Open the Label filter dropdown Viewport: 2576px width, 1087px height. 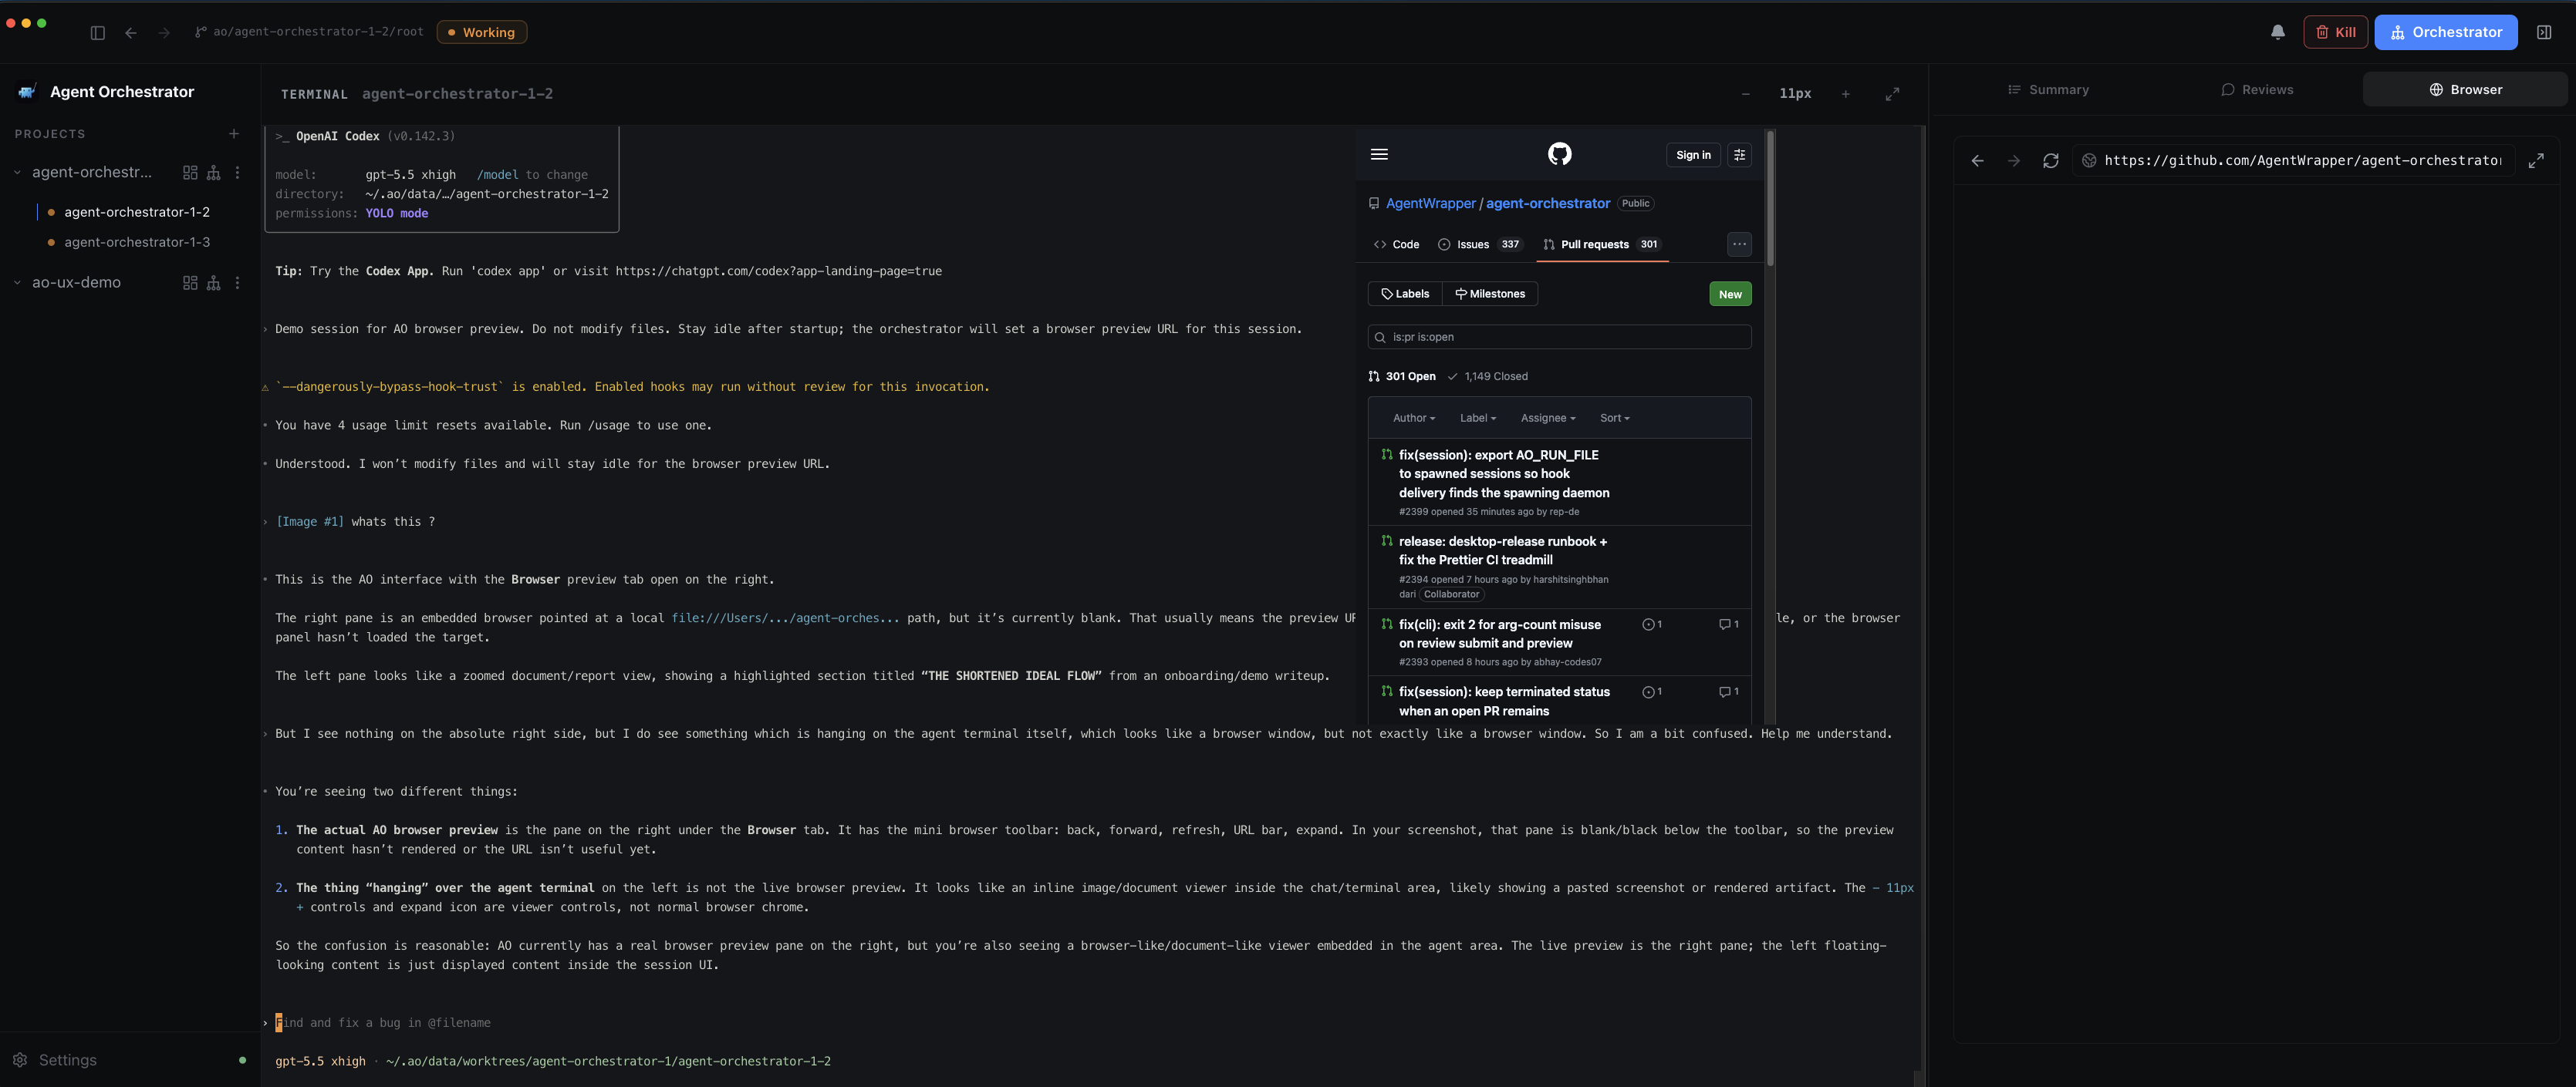coord(1478,419)
